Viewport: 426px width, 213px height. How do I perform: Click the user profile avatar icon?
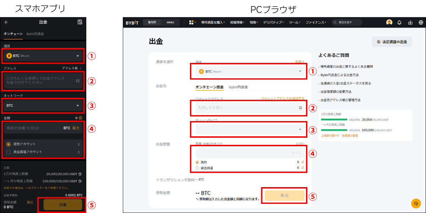(x=389, y=22)
